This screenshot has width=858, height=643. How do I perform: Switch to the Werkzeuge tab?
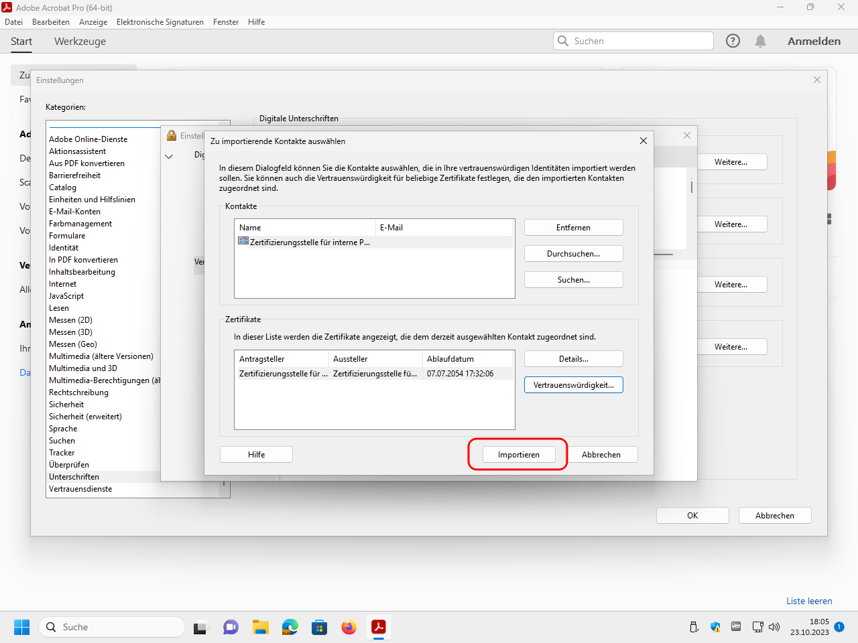pyautogui.click(x=80, y=42)
